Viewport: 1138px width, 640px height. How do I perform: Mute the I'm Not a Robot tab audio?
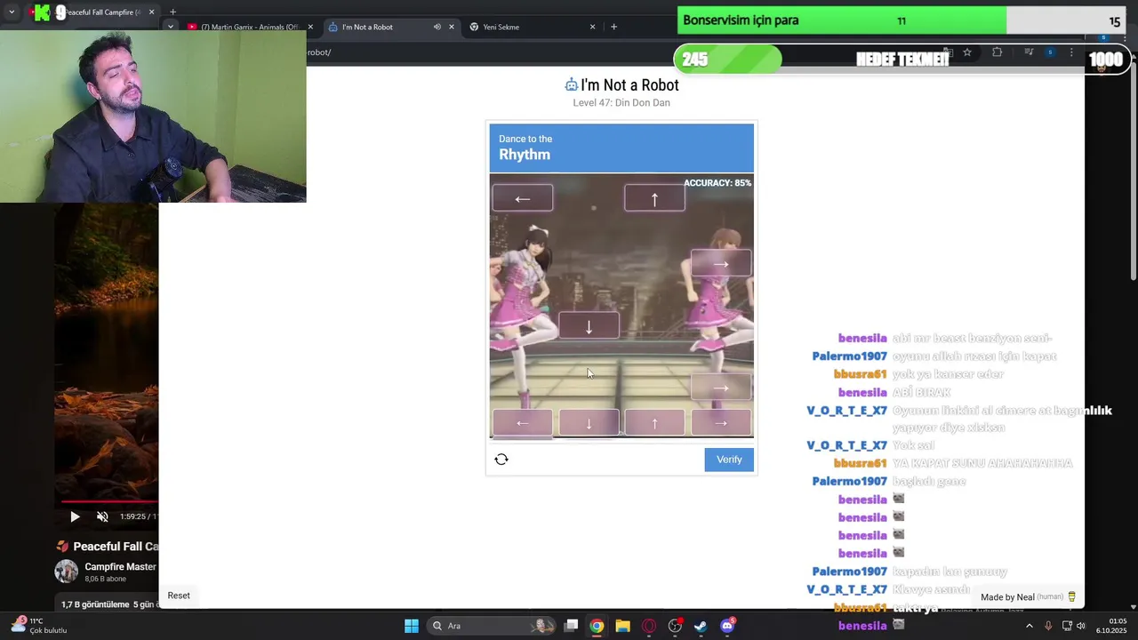tap(437, 27)
